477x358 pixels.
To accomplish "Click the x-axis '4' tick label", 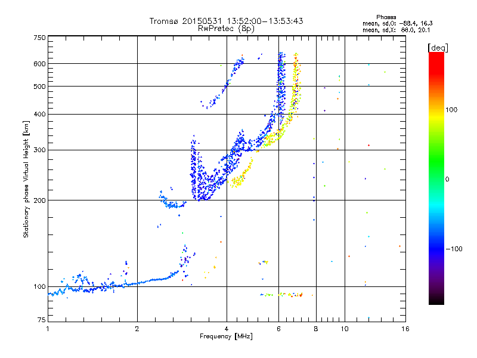I will 227,329.
